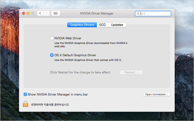Go forward with the right chevron button
Screen dimensions: 194x121
[x=47, y=13]
